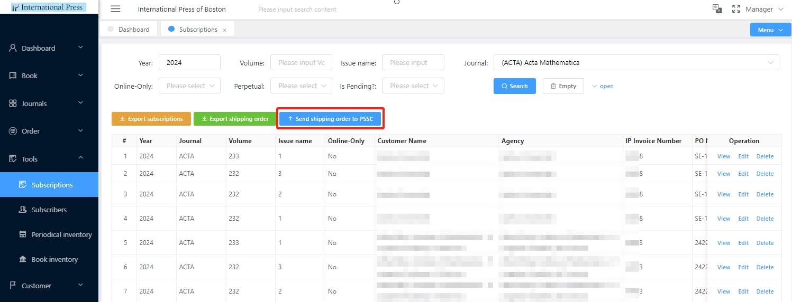Click the Book icon in sidebar
The width and height of the screenshot is (792, 302).
tap(13, 76)
